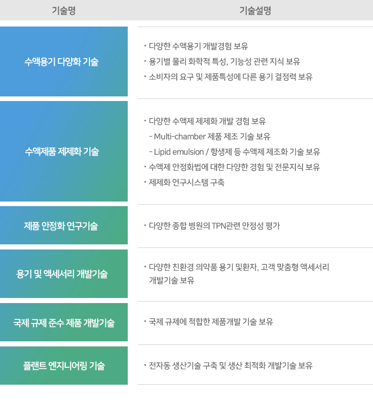
Task: Click the 전자동 생산기술 구축 text
Action: point(230,366)
